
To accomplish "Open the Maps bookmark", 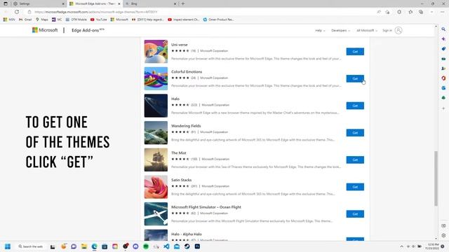I will 42,20.
